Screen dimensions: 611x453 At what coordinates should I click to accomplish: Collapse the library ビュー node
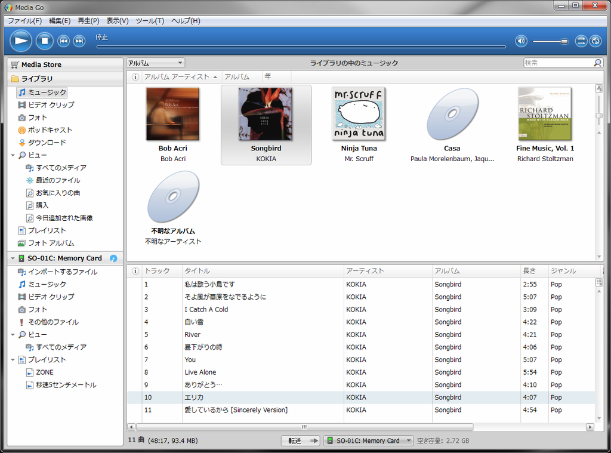[13, 155]
